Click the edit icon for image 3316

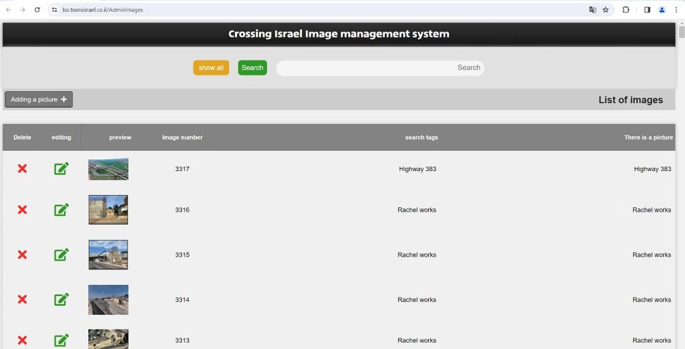coord(62,210)
